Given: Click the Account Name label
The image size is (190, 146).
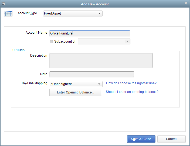Looking at the screenshot, I should [36, 33].
